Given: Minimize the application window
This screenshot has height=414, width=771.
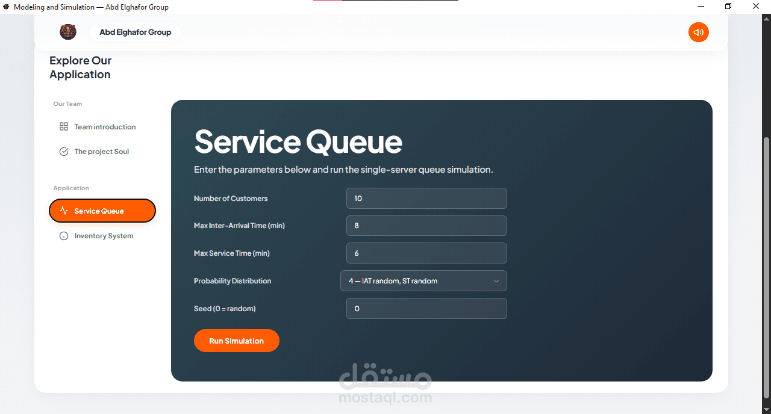Looking at the screenshot, I should pos(701,7).
